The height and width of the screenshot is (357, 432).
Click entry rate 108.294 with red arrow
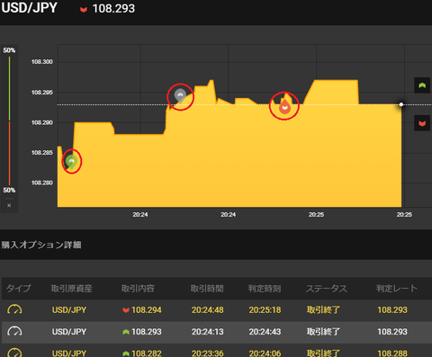tap(142, 310)
